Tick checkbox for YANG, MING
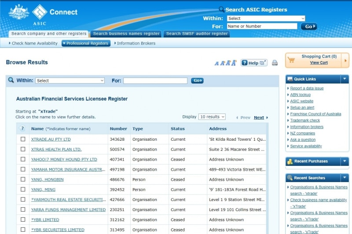Viewport: 352px width, 234px height. tap(23, 190)
